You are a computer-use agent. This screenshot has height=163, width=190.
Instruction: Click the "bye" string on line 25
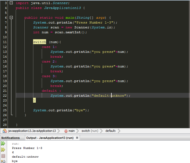point(80,110)
